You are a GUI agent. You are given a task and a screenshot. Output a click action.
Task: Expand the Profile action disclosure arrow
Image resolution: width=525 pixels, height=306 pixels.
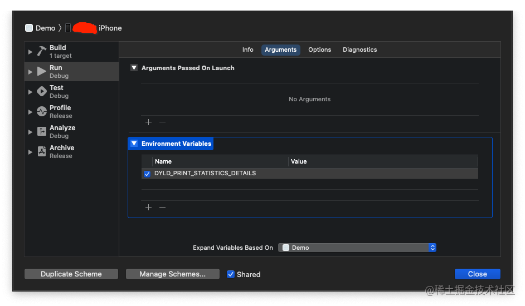[30, 112]
